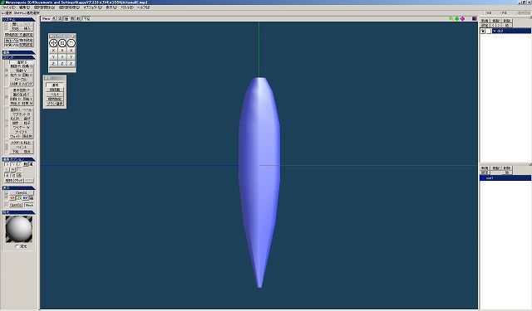
Task: Click the rotate circle icon in the floating gizmo panel
Action: [x=71, y=43]
